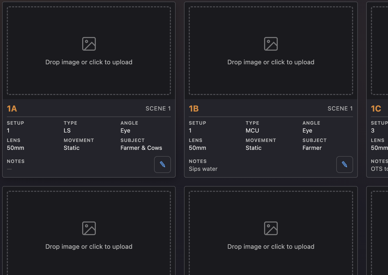Screen dimensions: 388x275
Task: Click MCU type value in shot 1B
Action: click(x=252, y=130)
